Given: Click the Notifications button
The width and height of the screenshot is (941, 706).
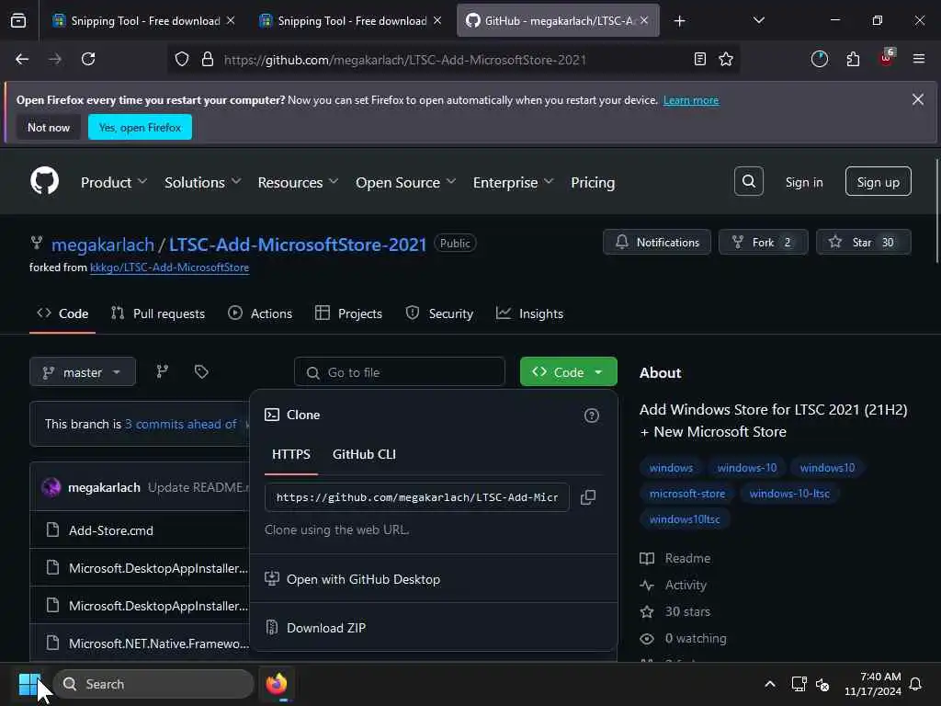Looking at the screenshot, I should 657,242.
